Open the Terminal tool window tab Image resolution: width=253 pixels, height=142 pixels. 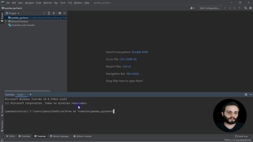[x=40, y=136]
